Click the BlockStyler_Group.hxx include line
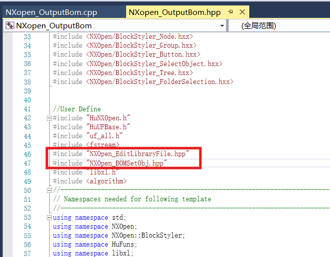The width and height of the screenshot is (330, 257). [x=125, y=46]
